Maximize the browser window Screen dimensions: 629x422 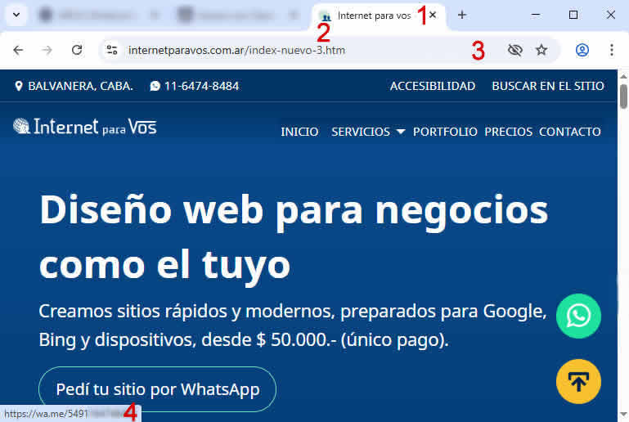(x=573, y=16)
